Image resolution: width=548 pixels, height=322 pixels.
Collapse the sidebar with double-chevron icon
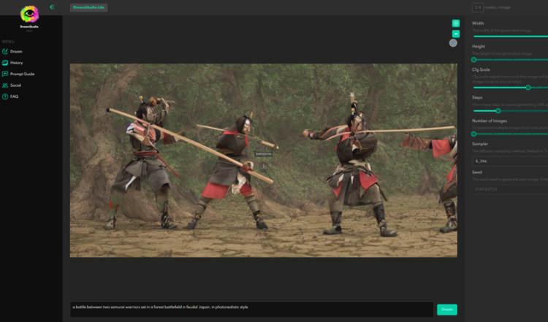[x=52, y=7]
